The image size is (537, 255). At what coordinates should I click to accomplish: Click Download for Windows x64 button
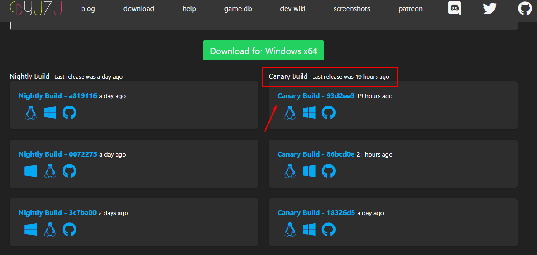(x=263, y=51)
